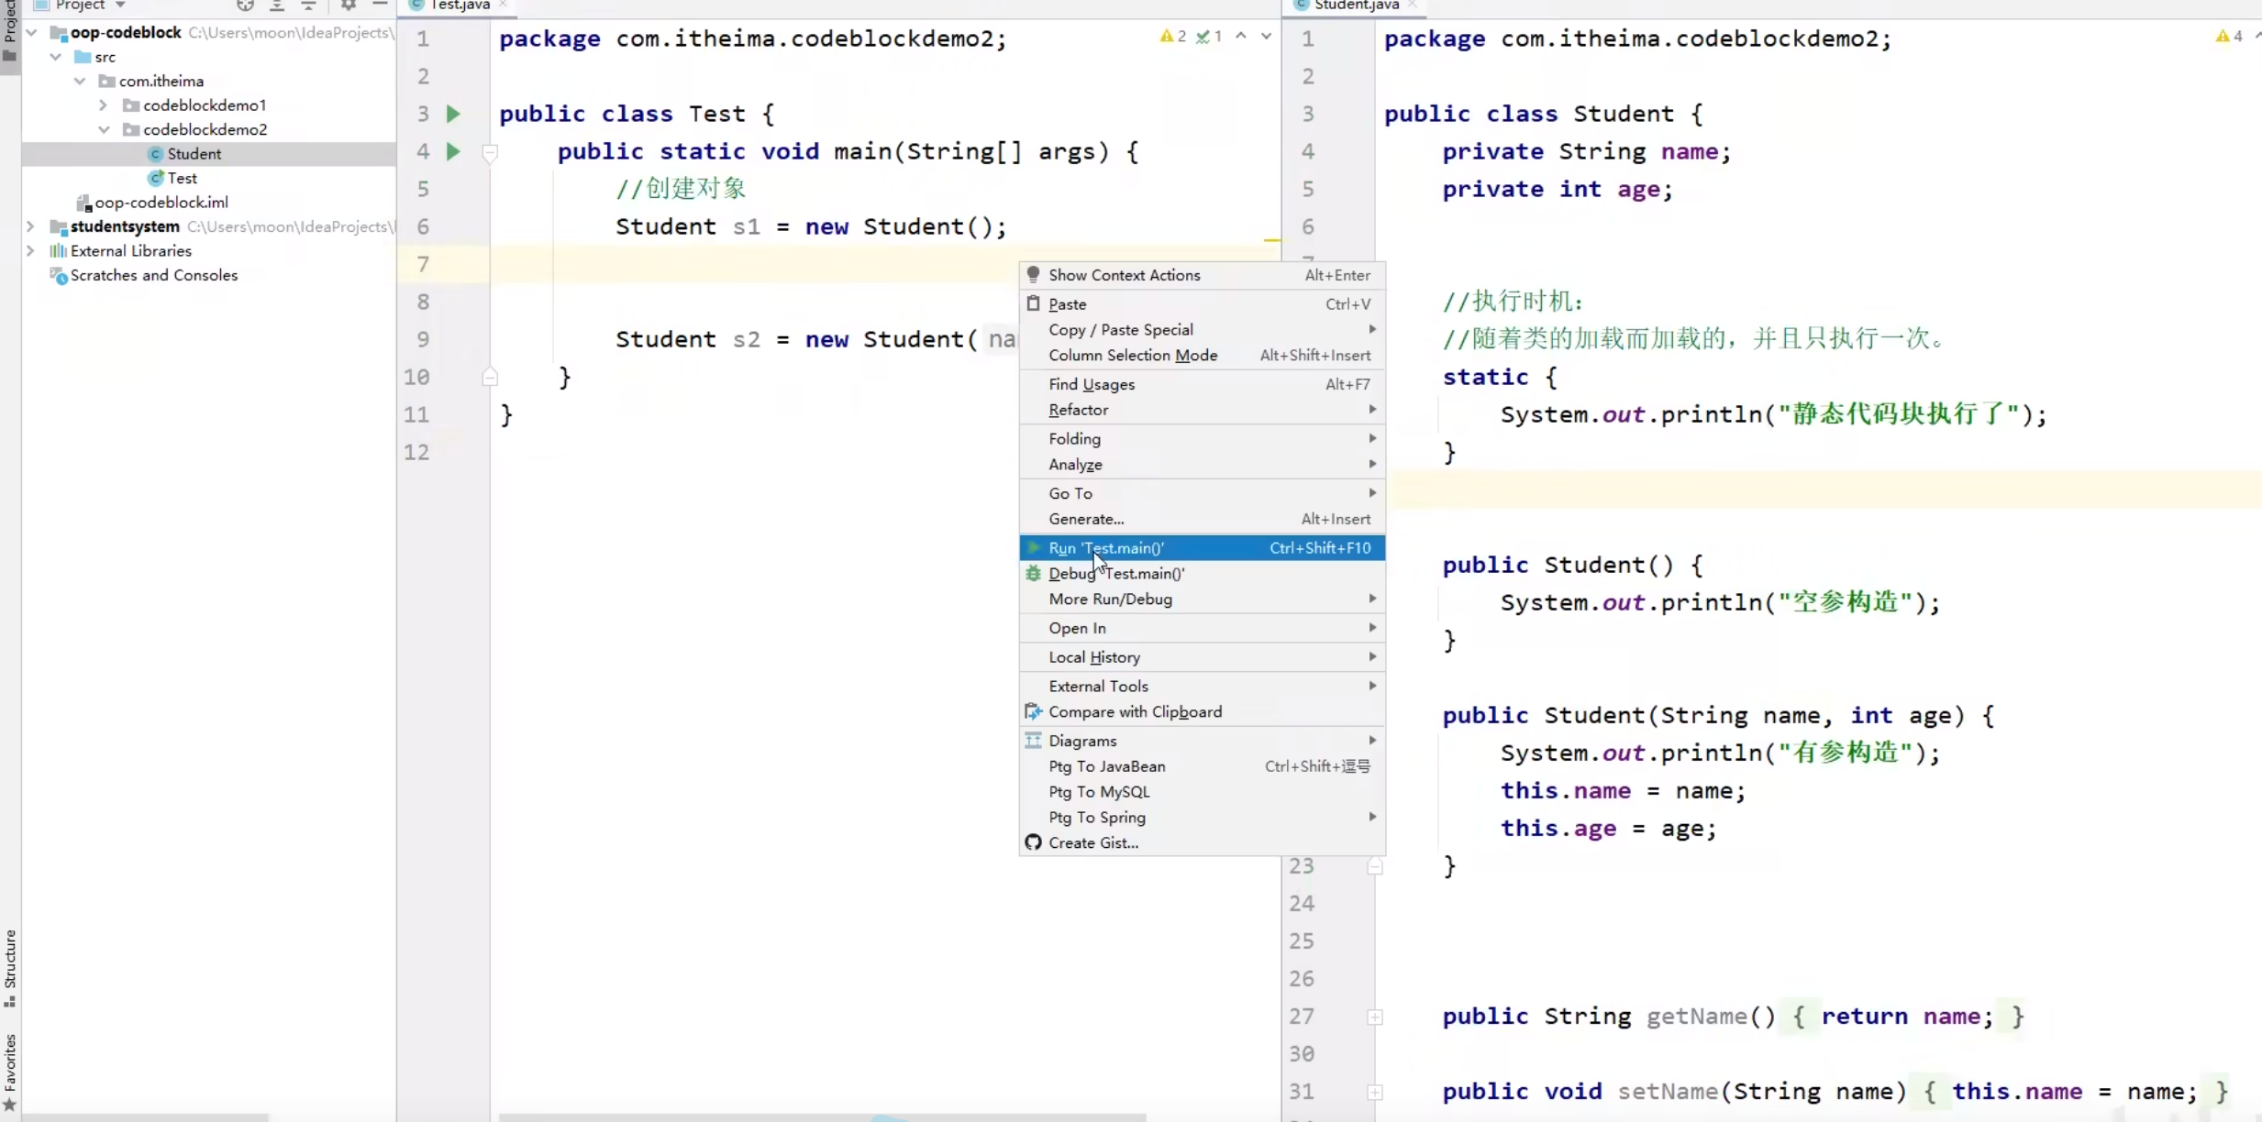The image size is (2262, 1122).
Task: Click the collapse all icon in Project panel
Action: coord(308,5)
